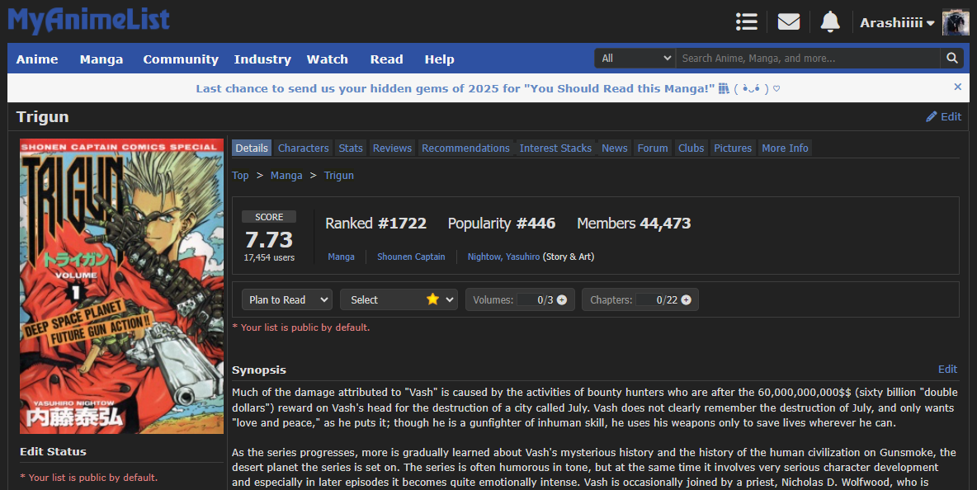The image size is (977, 490).
Task: Open the Plan to Read status dropdown
Action: point(286,299)
